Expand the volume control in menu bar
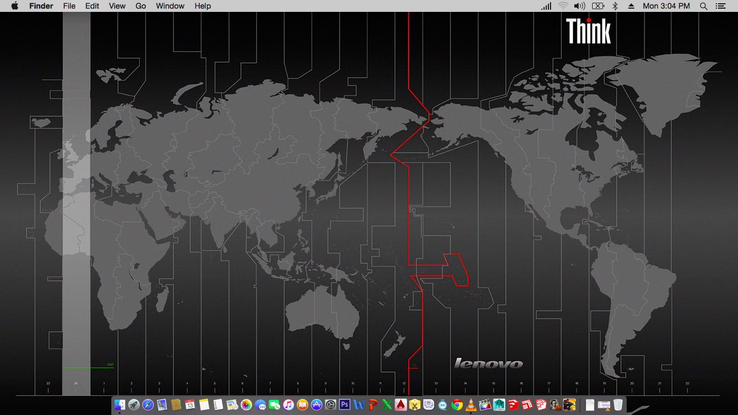The image size is (738, 415). click(x=580, y=6)
